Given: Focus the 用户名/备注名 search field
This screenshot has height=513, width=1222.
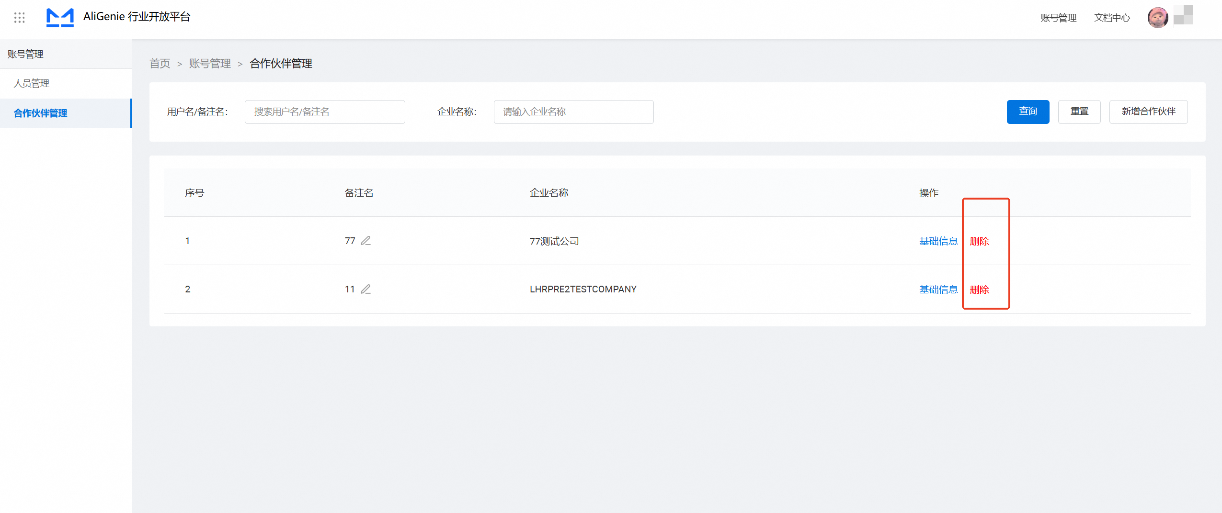Looking at the screenshot, I should point(325,112).
